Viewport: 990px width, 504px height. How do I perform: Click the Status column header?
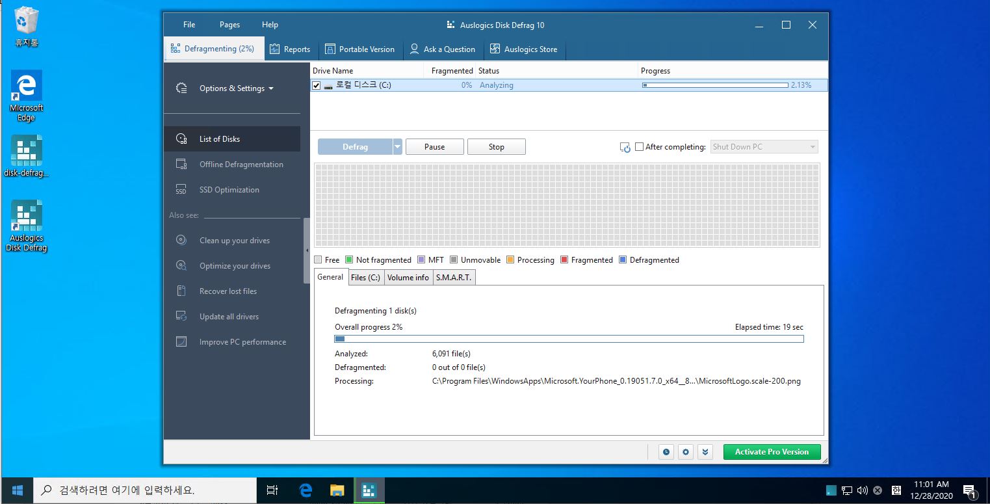pyautogui.click(x=557, y=70)
